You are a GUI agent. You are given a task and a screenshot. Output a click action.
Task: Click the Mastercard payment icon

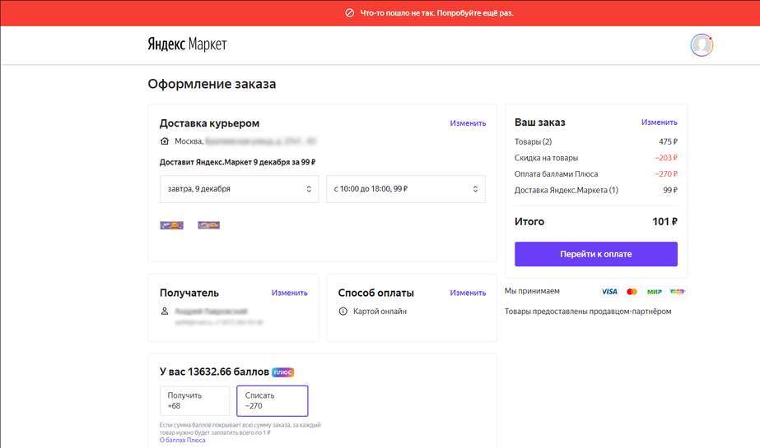pos(632,292)
